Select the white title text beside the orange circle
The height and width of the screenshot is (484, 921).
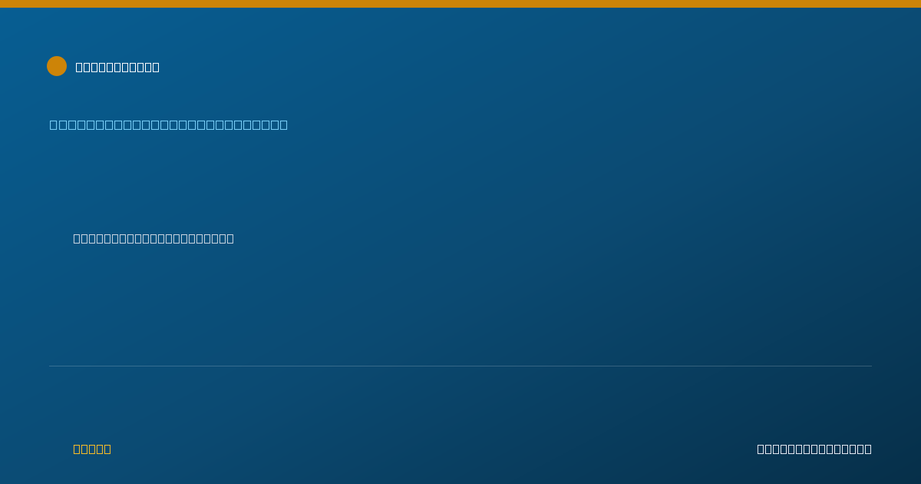(117, 67)
